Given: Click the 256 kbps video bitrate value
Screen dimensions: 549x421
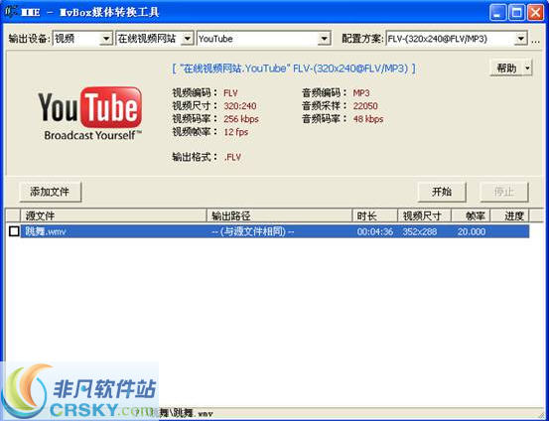Looking at the screenshot, I should point(241,119).
